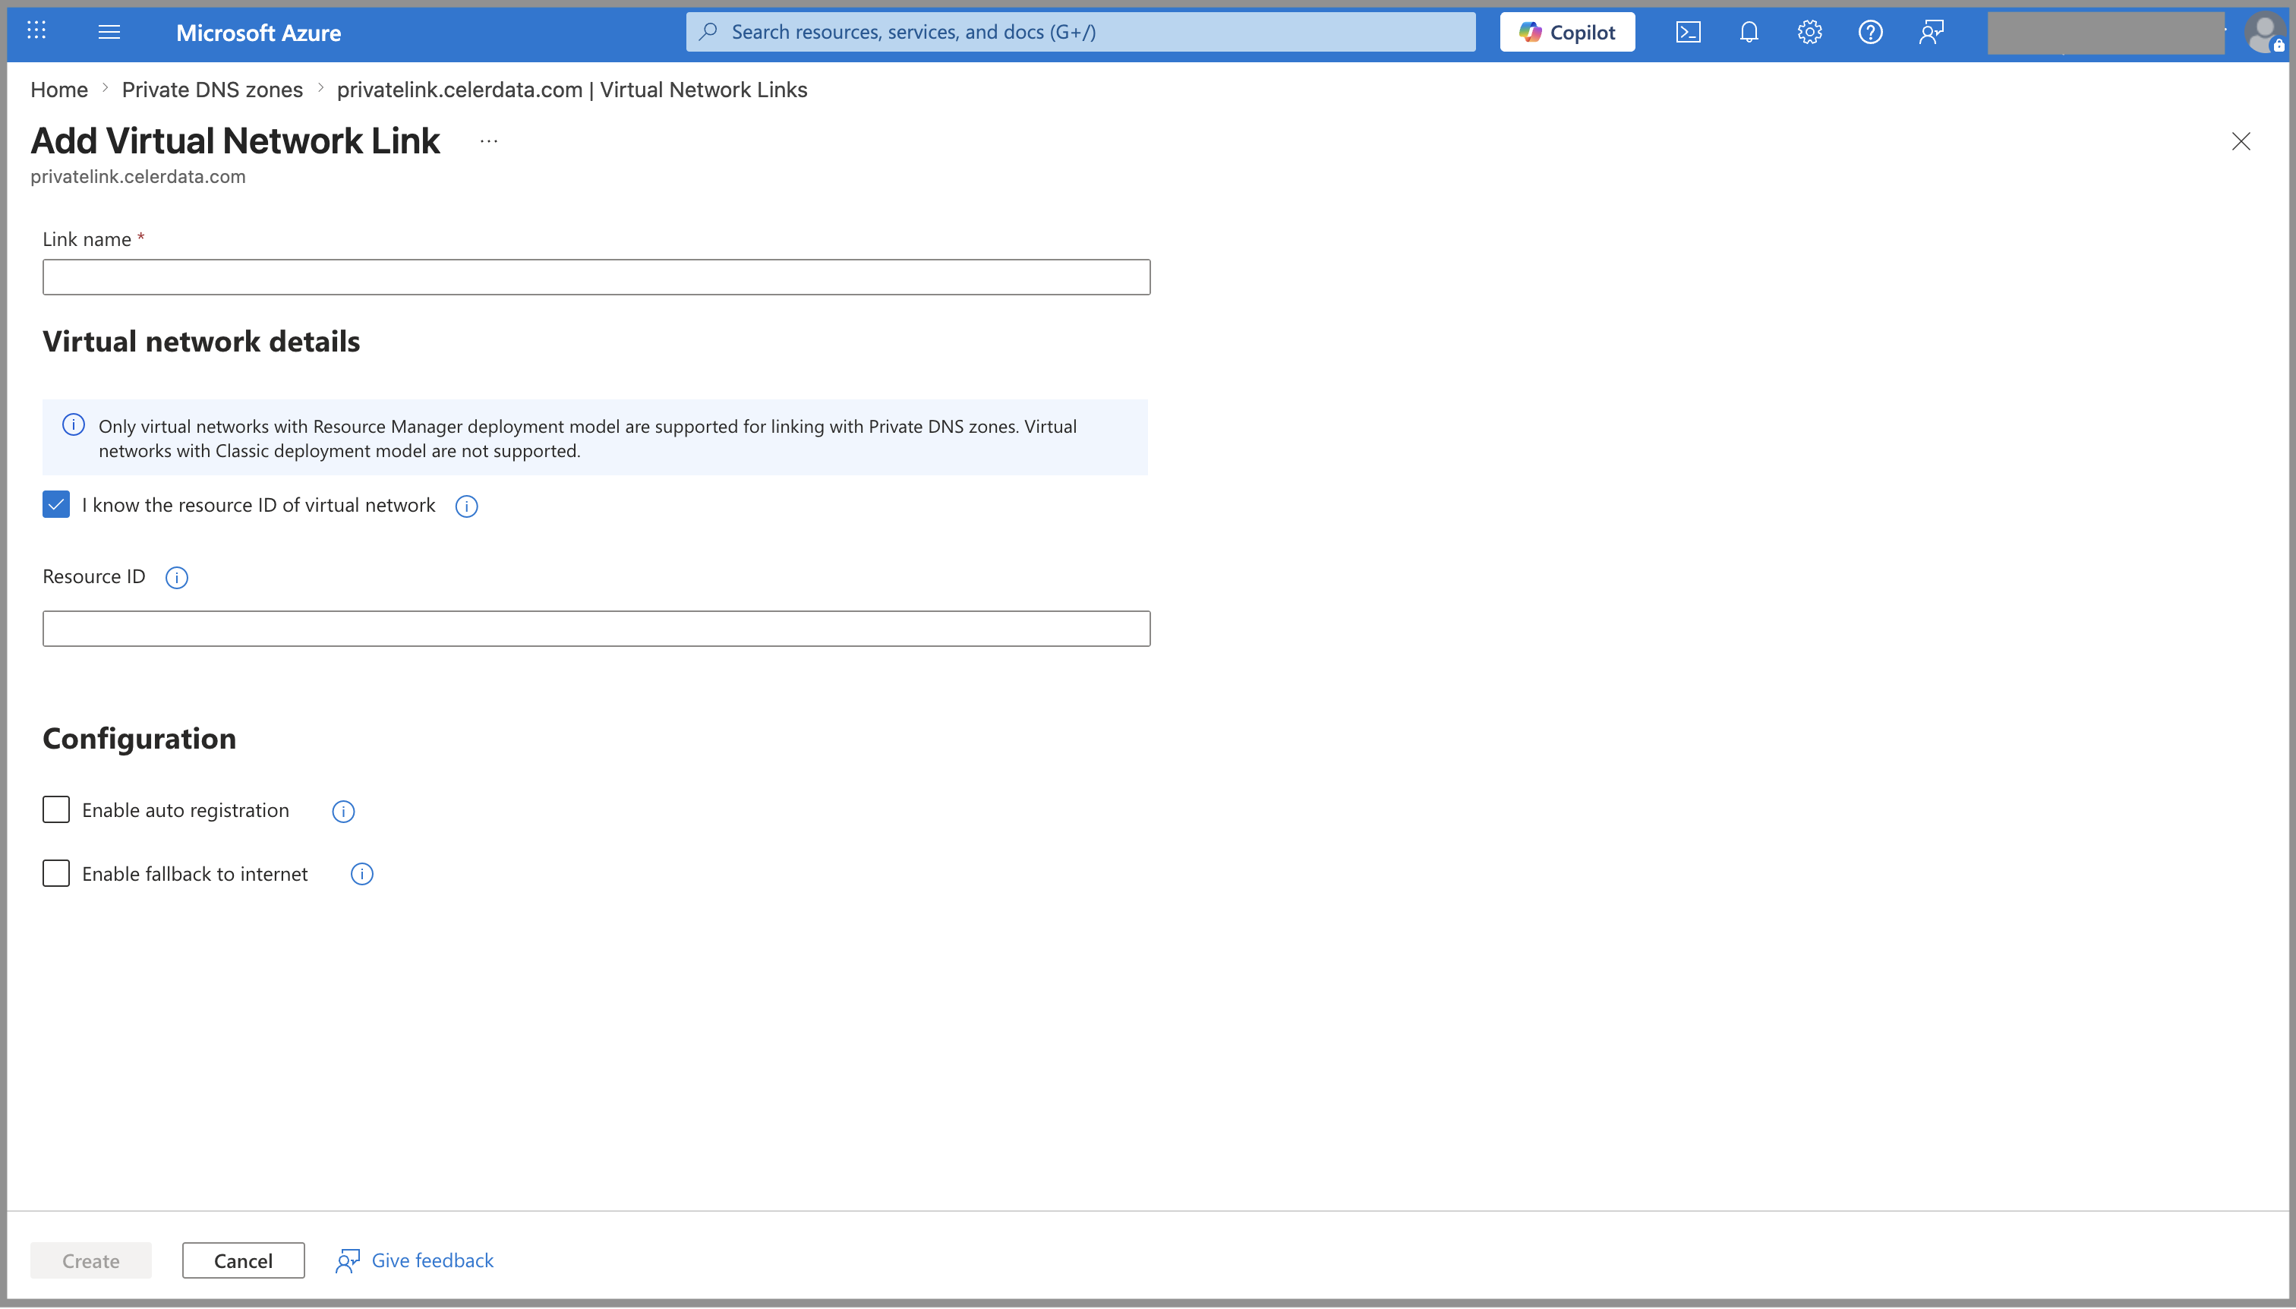
Task: Go to Private DNS zones breadcrumb
Action: tap(212, 90)
